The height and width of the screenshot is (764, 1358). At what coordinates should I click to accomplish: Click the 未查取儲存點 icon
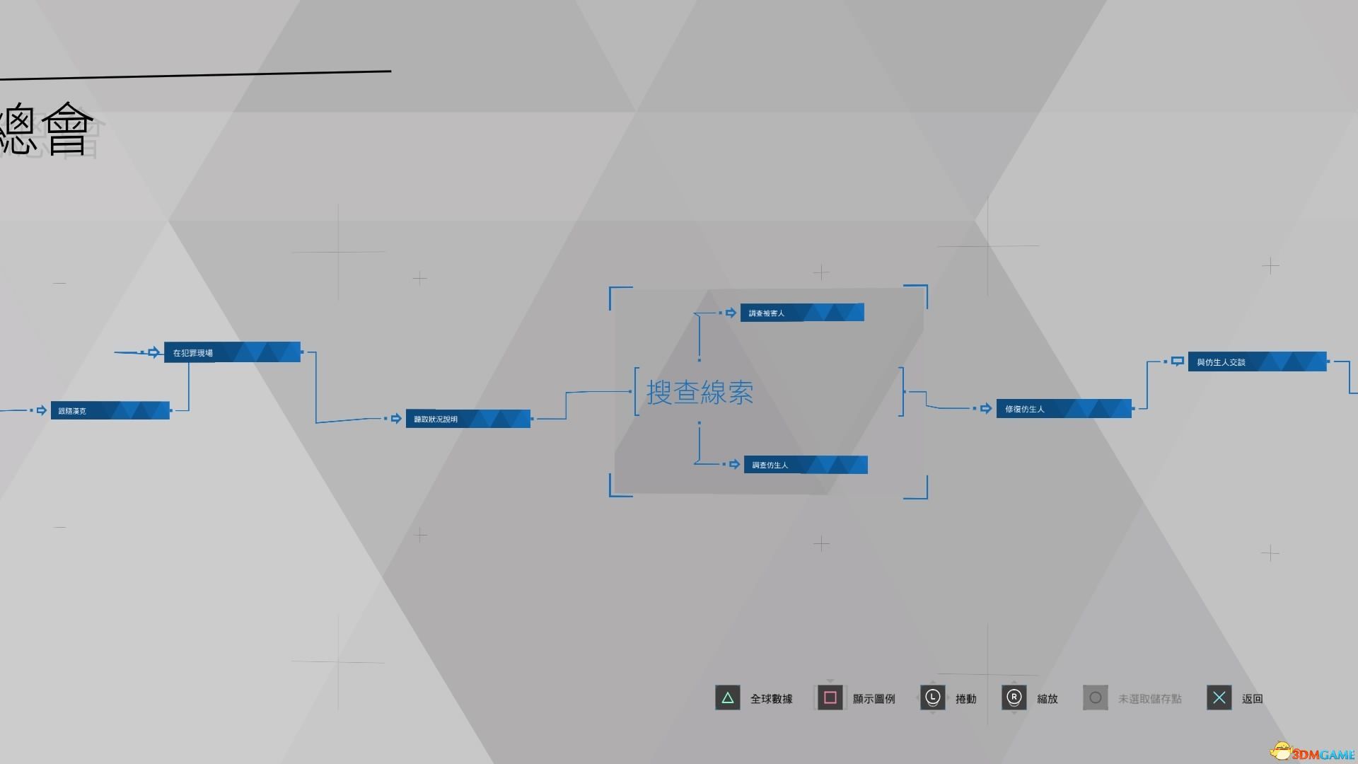(x=1096, y=697)
